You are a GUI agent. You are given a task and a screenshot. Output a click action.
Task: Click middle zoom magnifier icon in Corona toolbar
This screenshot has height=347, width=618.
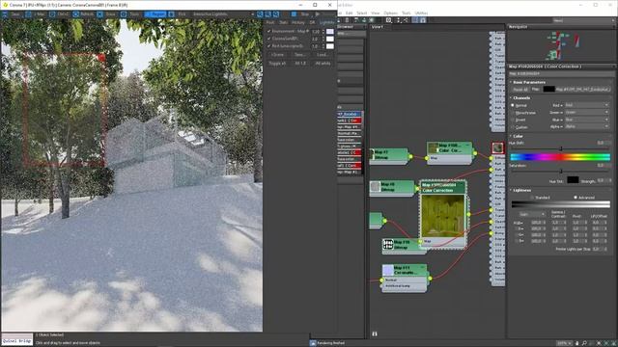pyautogui.click(x=268, y=14)
